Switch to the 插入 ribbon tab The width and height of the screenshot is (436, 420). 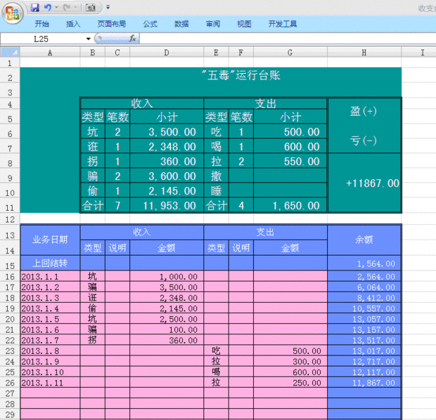pyautogui.click(x=73, y=24)
